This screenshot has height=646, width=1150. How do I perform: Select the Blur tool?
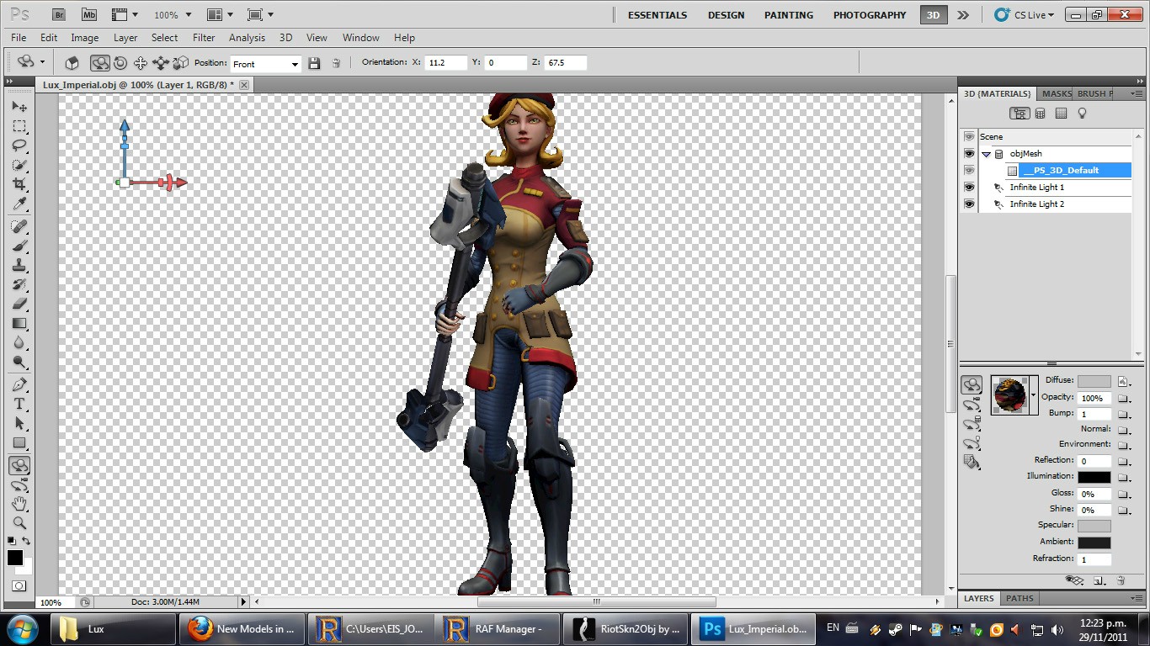(x=19, y=342)
